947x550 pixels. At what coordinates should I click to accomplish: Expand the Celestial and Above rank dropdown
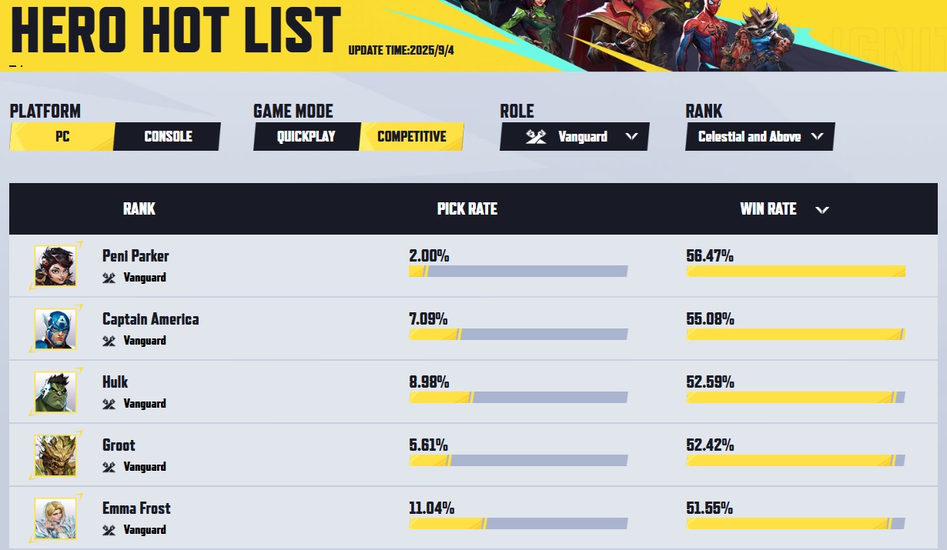tap(760, 137)
